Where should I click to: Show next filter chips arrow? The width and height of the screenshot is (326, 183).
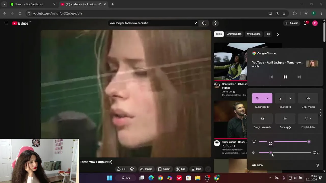click(278, 34)
